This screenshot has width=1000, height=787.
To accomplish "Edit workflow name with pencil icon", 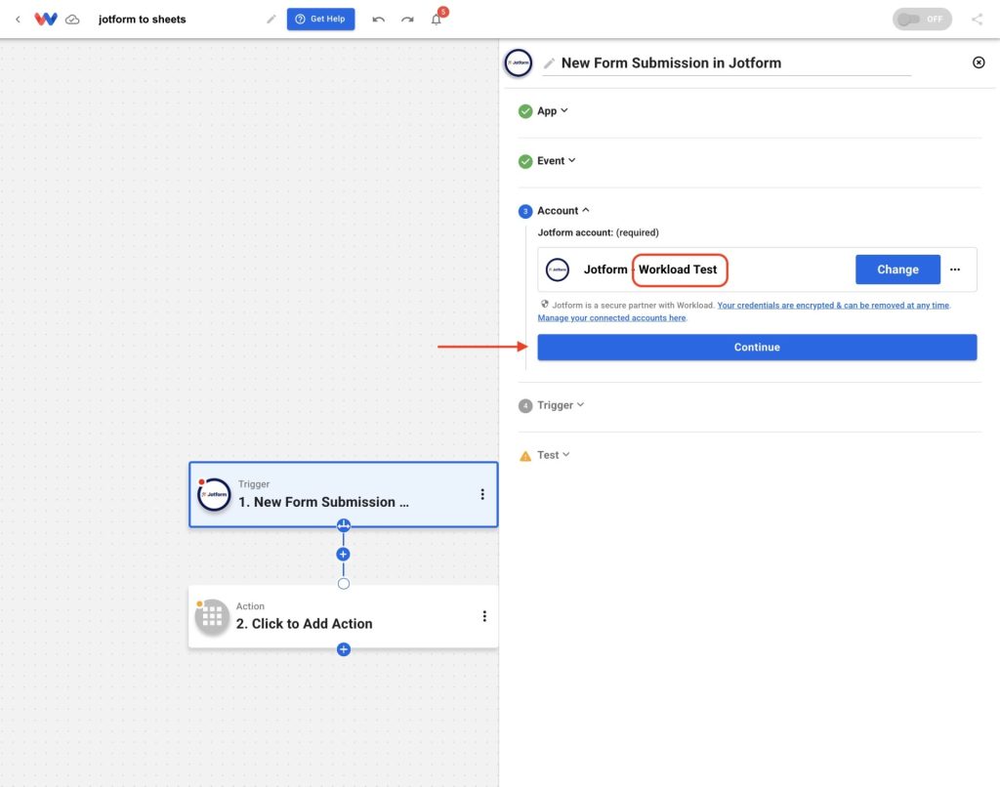I will [271, 20].
